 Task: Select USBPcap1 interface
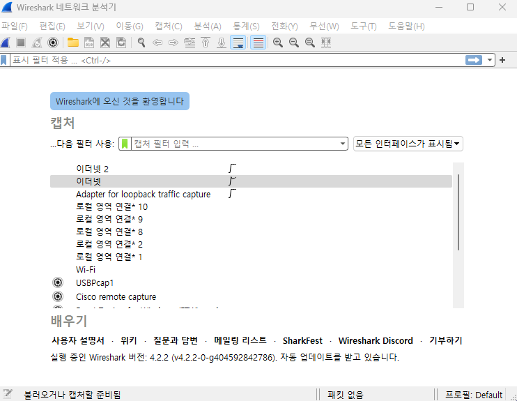pyautogui.click(x=251, y=283)
